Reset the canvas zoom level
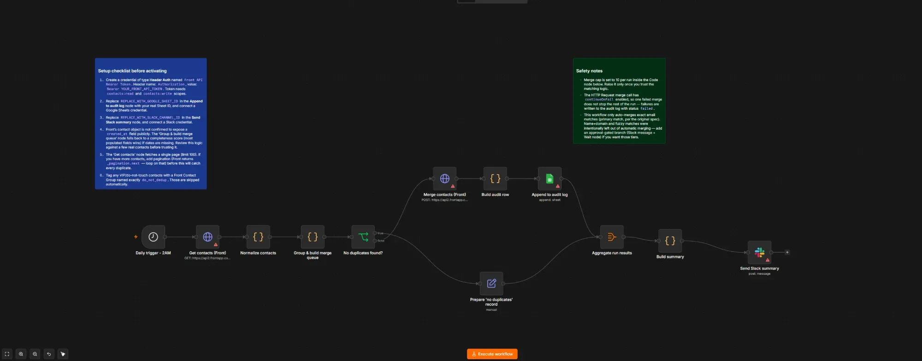The image size is (922, 361). (x=49, y=354)
